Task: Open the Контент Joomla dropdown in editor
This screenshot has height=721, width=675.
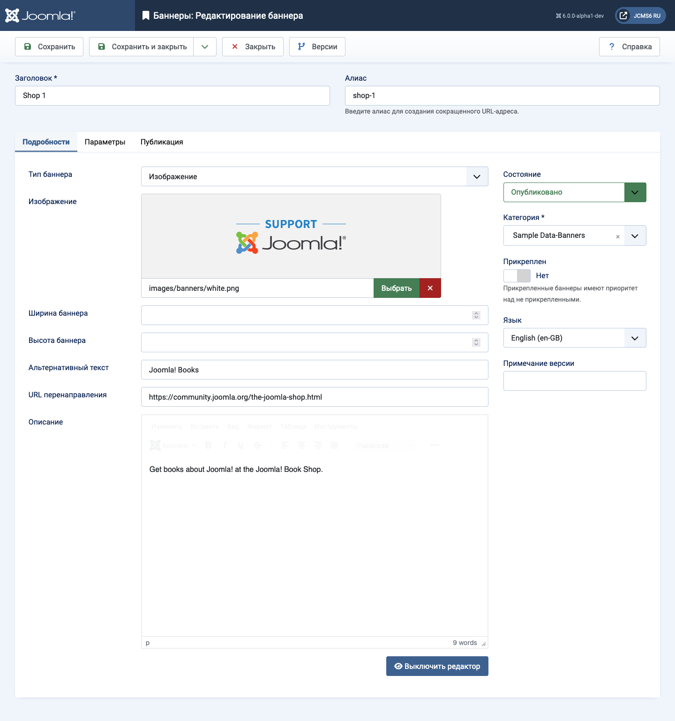Action: tap(173, 445)
